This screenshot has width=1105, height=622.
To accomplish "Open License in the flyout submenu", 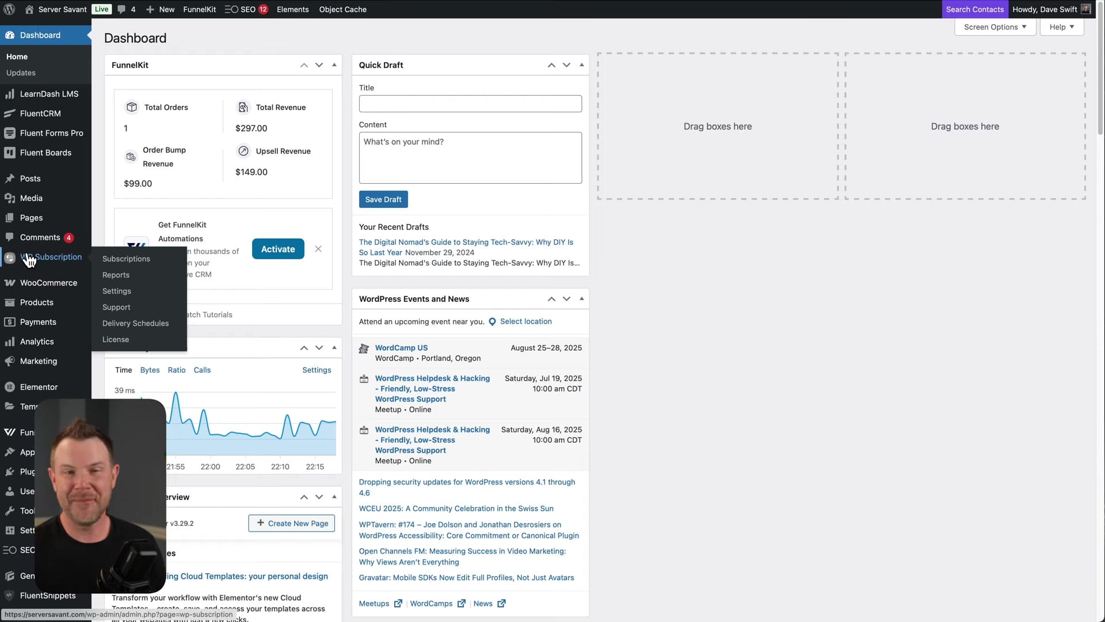I will coord(116,339).
